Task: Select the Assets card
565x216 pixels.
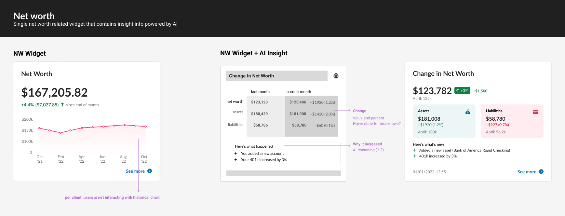Action: [444, 121]
